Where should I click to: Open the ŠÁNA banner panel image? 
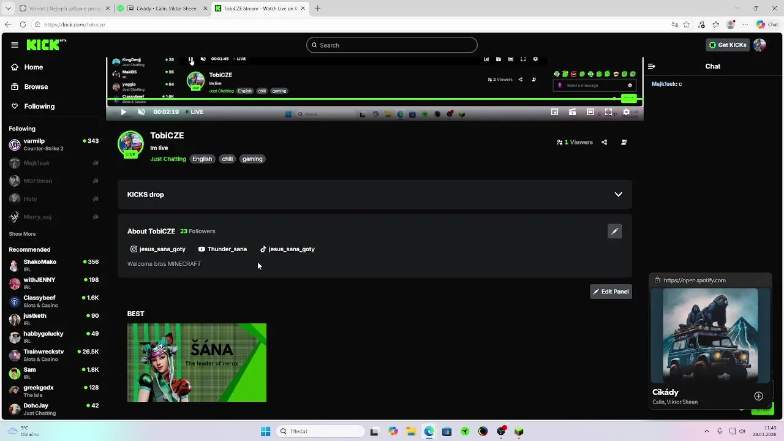coord(197,363)
